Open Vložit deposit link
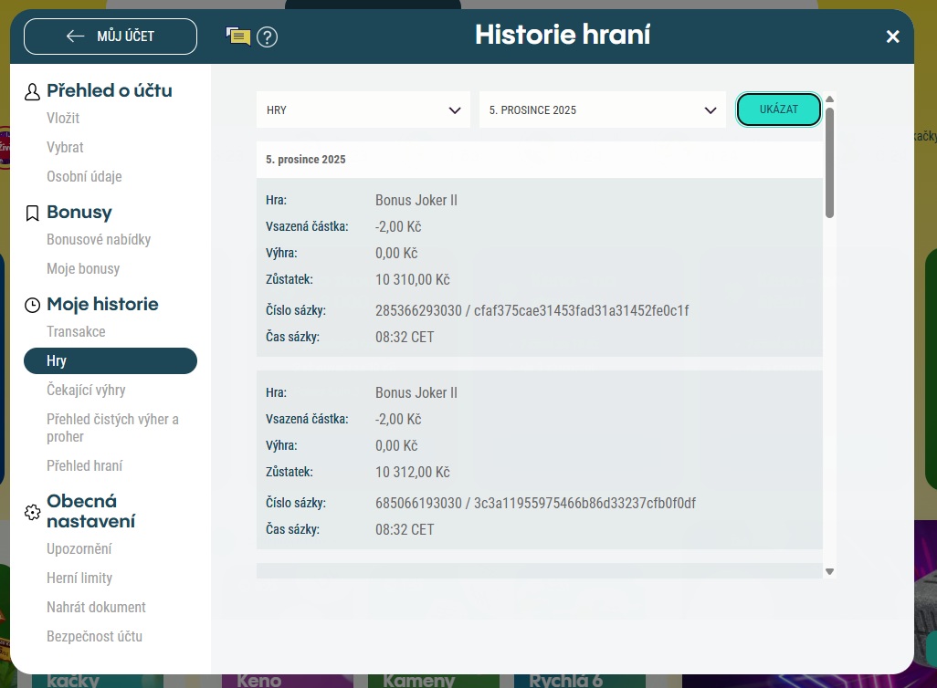Screen dimensions: 937x688 click(63, 119)
